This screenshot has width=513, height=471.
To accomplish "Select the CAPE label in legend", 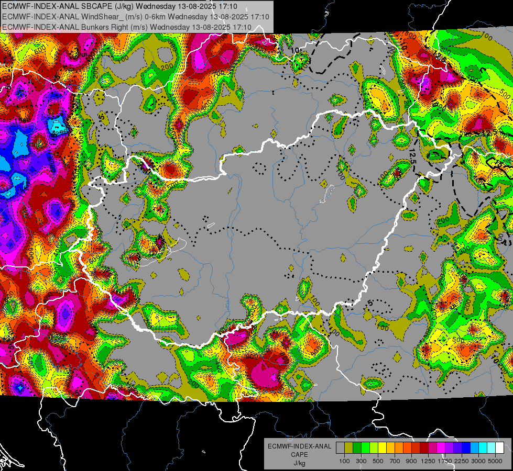I will [299, 455].
